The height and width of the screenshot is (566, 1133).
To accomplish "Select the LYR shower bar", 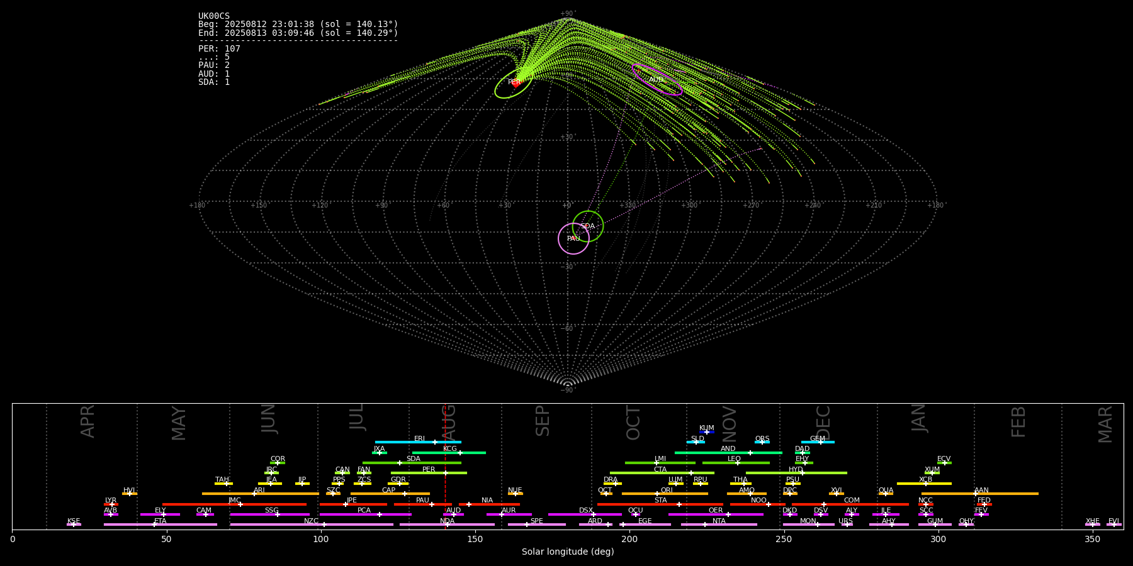I will 111,504.
